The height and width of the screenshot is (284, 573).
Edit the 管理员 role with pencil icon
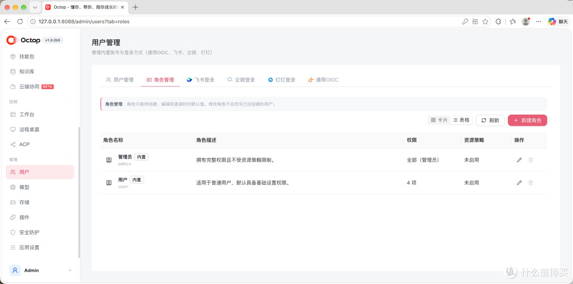(519, 160)
